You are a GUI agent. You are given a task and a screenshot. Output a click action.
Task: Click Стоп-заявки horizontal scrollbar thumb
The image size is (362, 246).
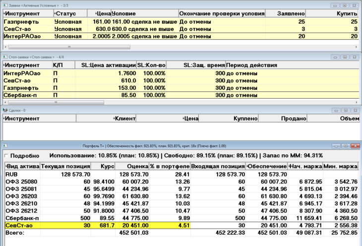click(x=56, y=102)
